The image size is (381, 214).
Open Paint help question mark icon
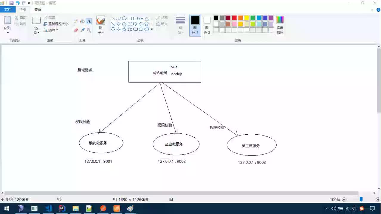click(378, 10)
